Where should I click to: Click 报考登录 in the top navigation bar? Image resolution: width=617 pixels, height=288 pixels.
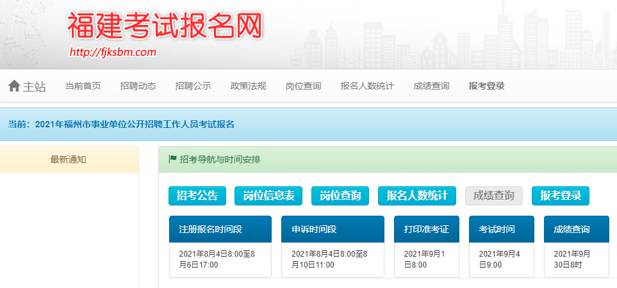point(487,86)
